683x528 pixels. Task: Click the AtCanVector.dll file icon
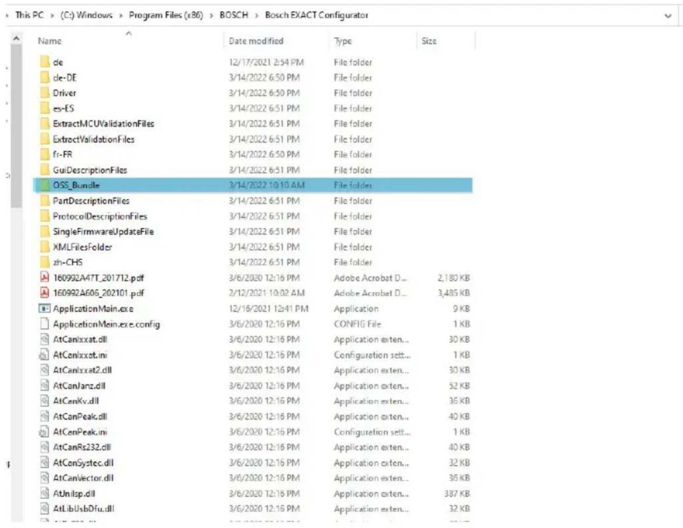pos(45,478)
